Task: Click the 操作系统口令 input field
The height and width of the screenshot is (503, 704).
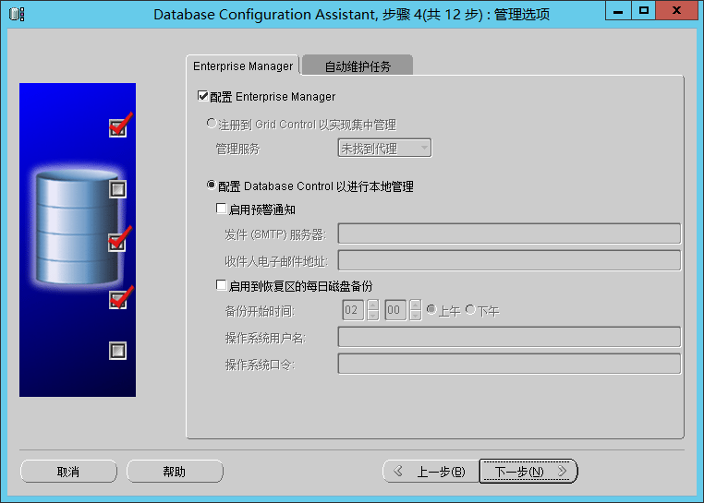Action: (509, 364)
